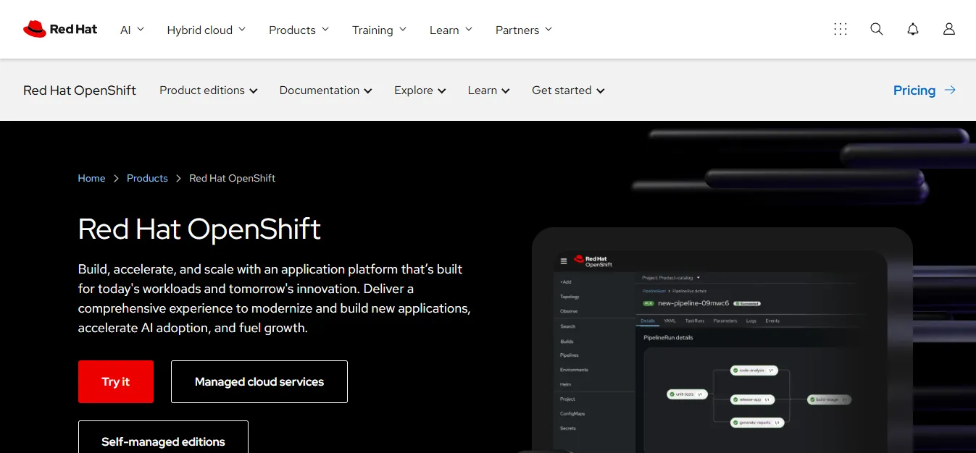Open the search magnifier icon
The width and height of the screenshot is (976, 453).
pos(877,29)
